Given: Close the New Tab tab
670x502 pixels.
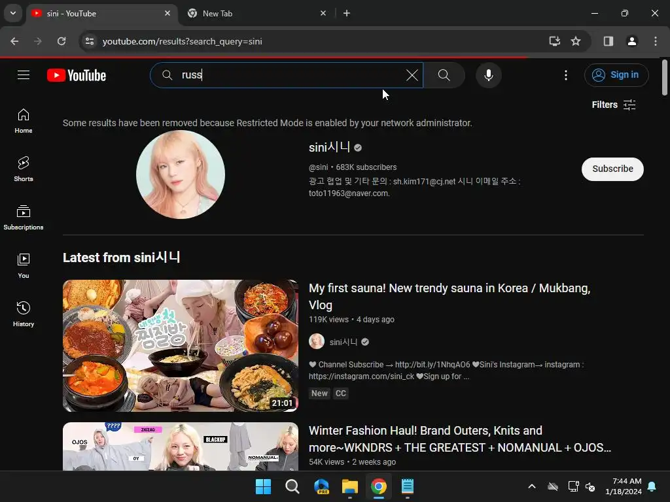Looking at the screenshot, I should pos(323,13).
